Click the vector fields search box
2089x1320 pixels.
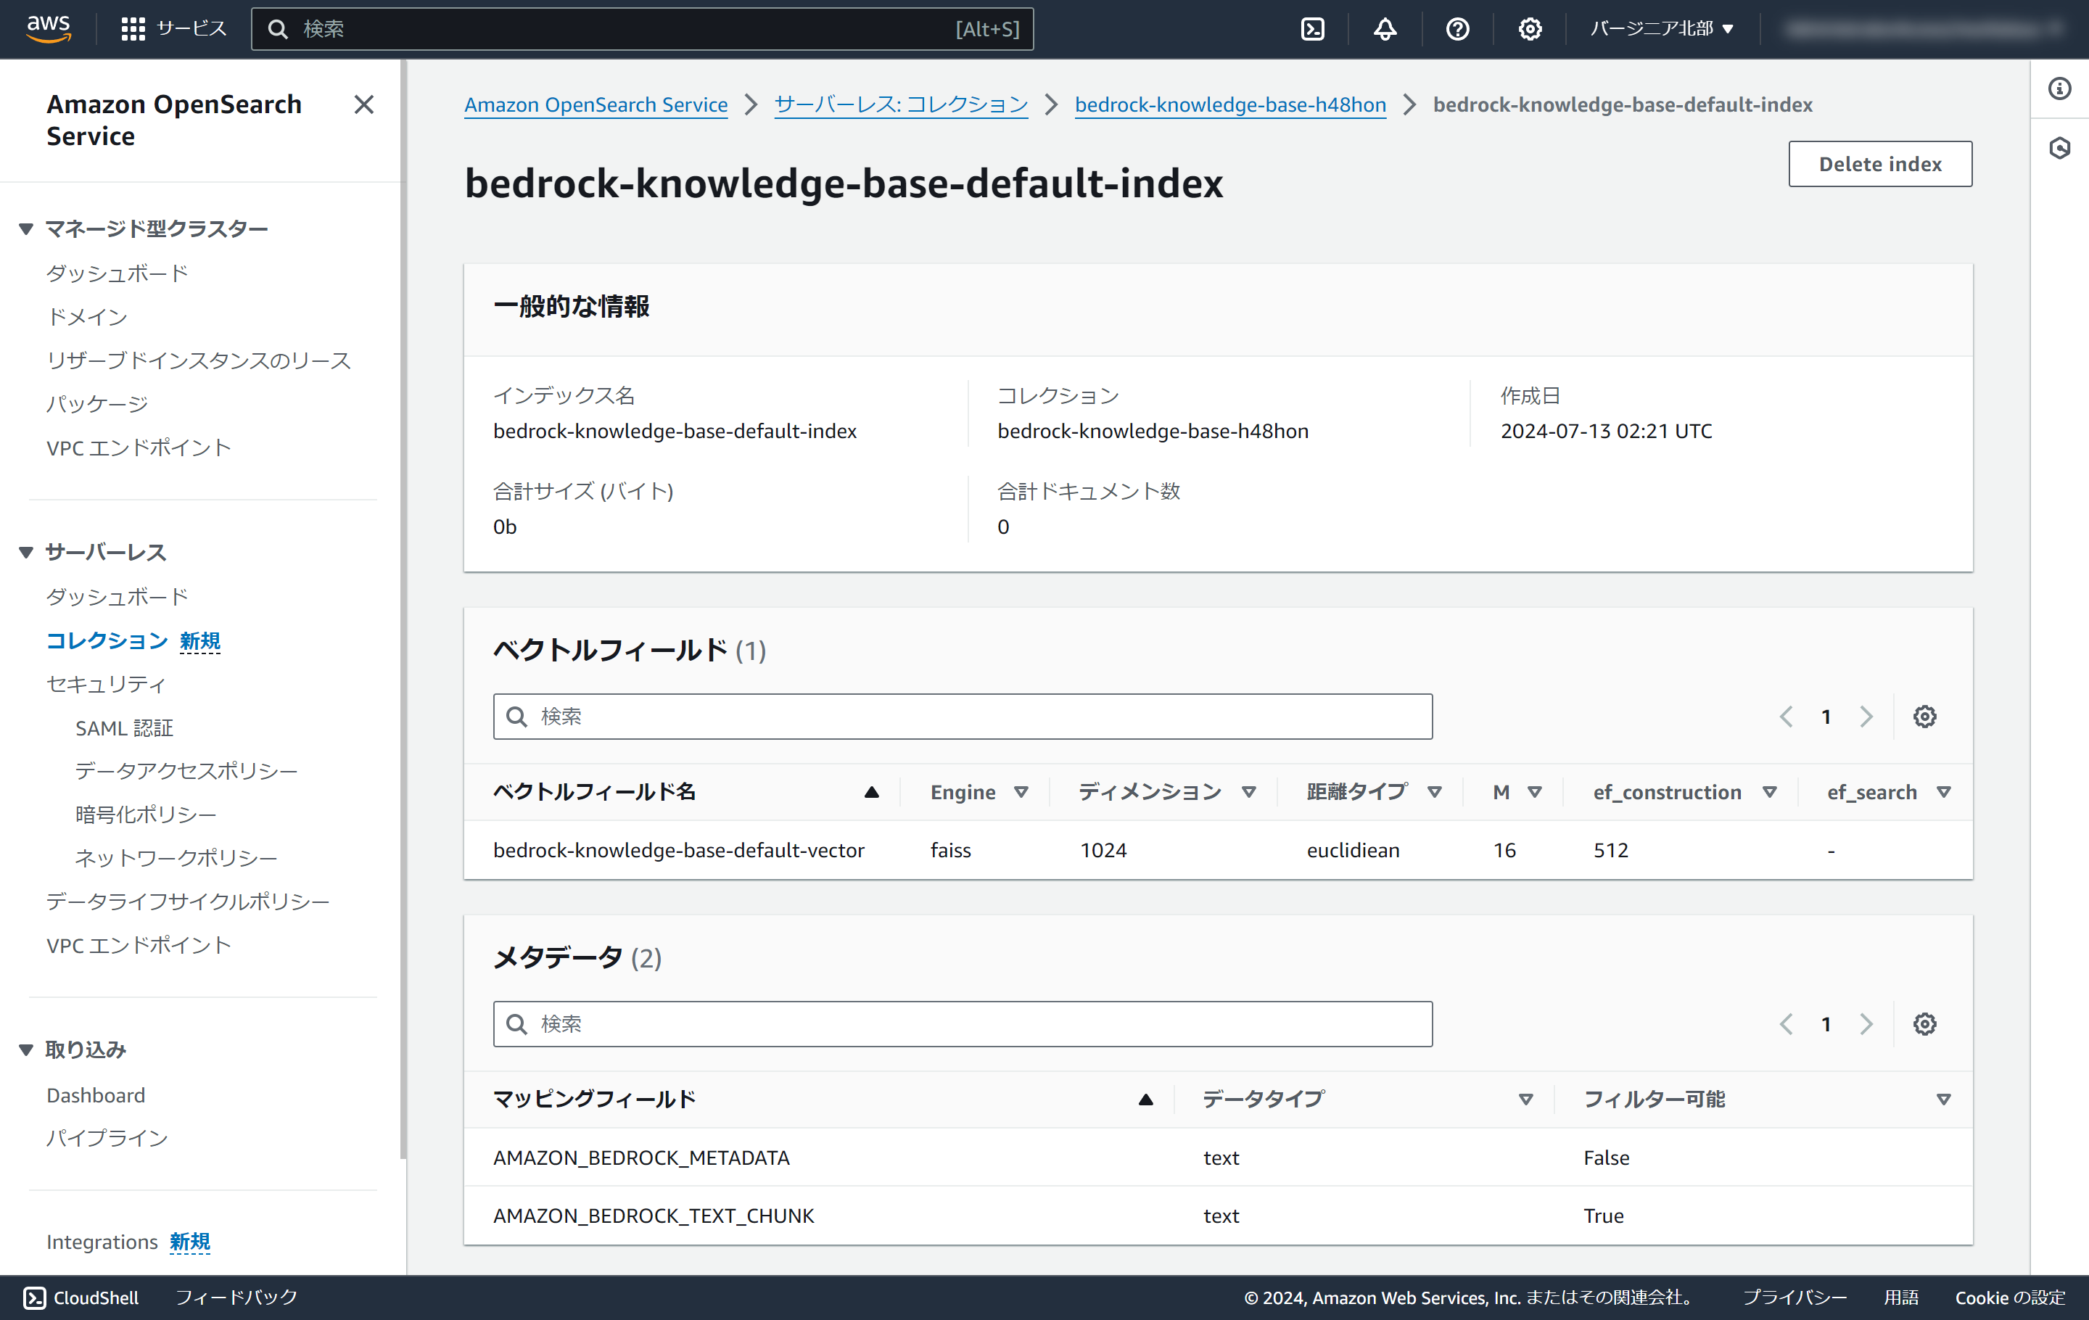962,717
